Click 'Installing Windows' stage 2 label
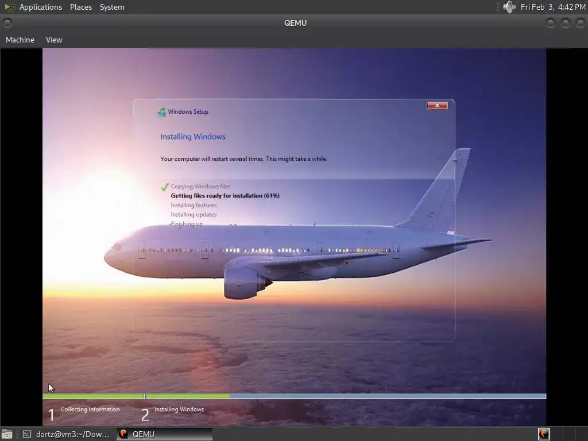Viewport: 588px width, 441px height. (x=179, y=409)
